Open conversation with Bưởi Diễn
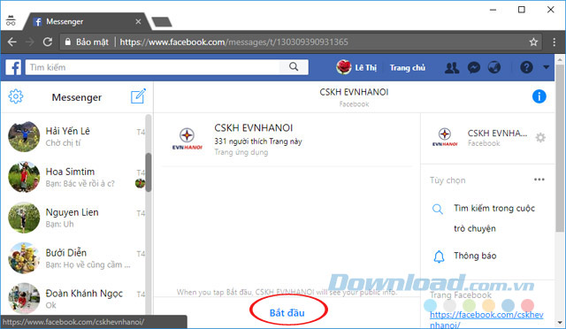Screen dimensions: 566x329 pyautogui.click(x=76, y=258)
